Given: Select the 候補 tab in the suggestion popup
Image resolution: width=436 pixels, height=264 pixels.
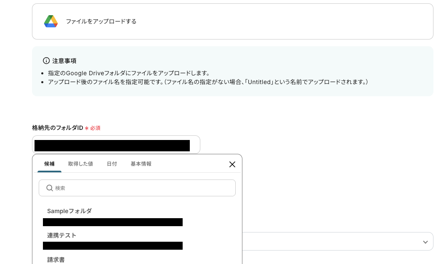Looking at the screenshot, I should 49,164.
